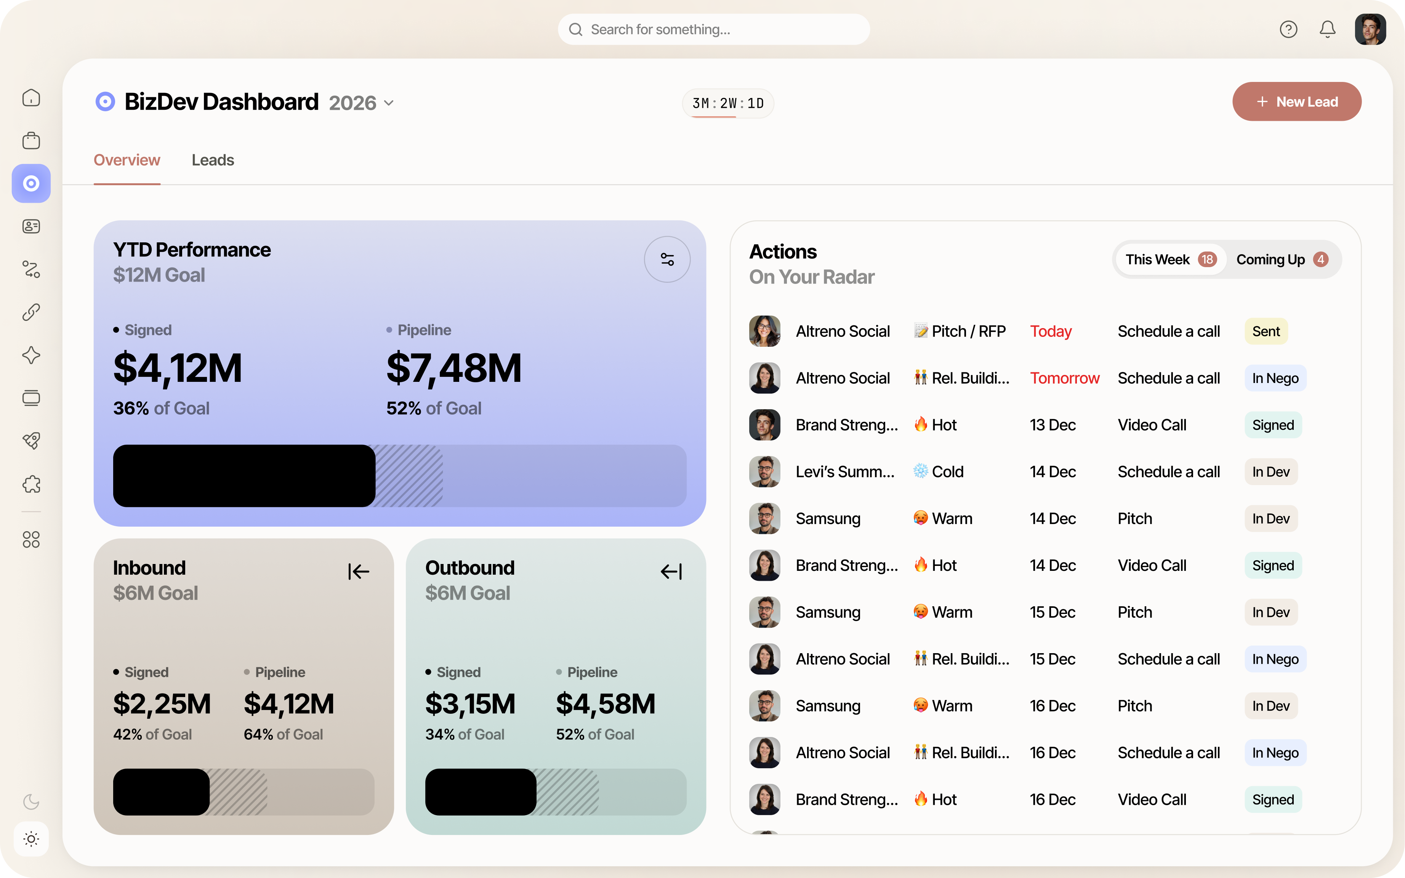Click the Cold lead temperature label
The height and width of the screenshot is (878, 1405).
point(938,472)
